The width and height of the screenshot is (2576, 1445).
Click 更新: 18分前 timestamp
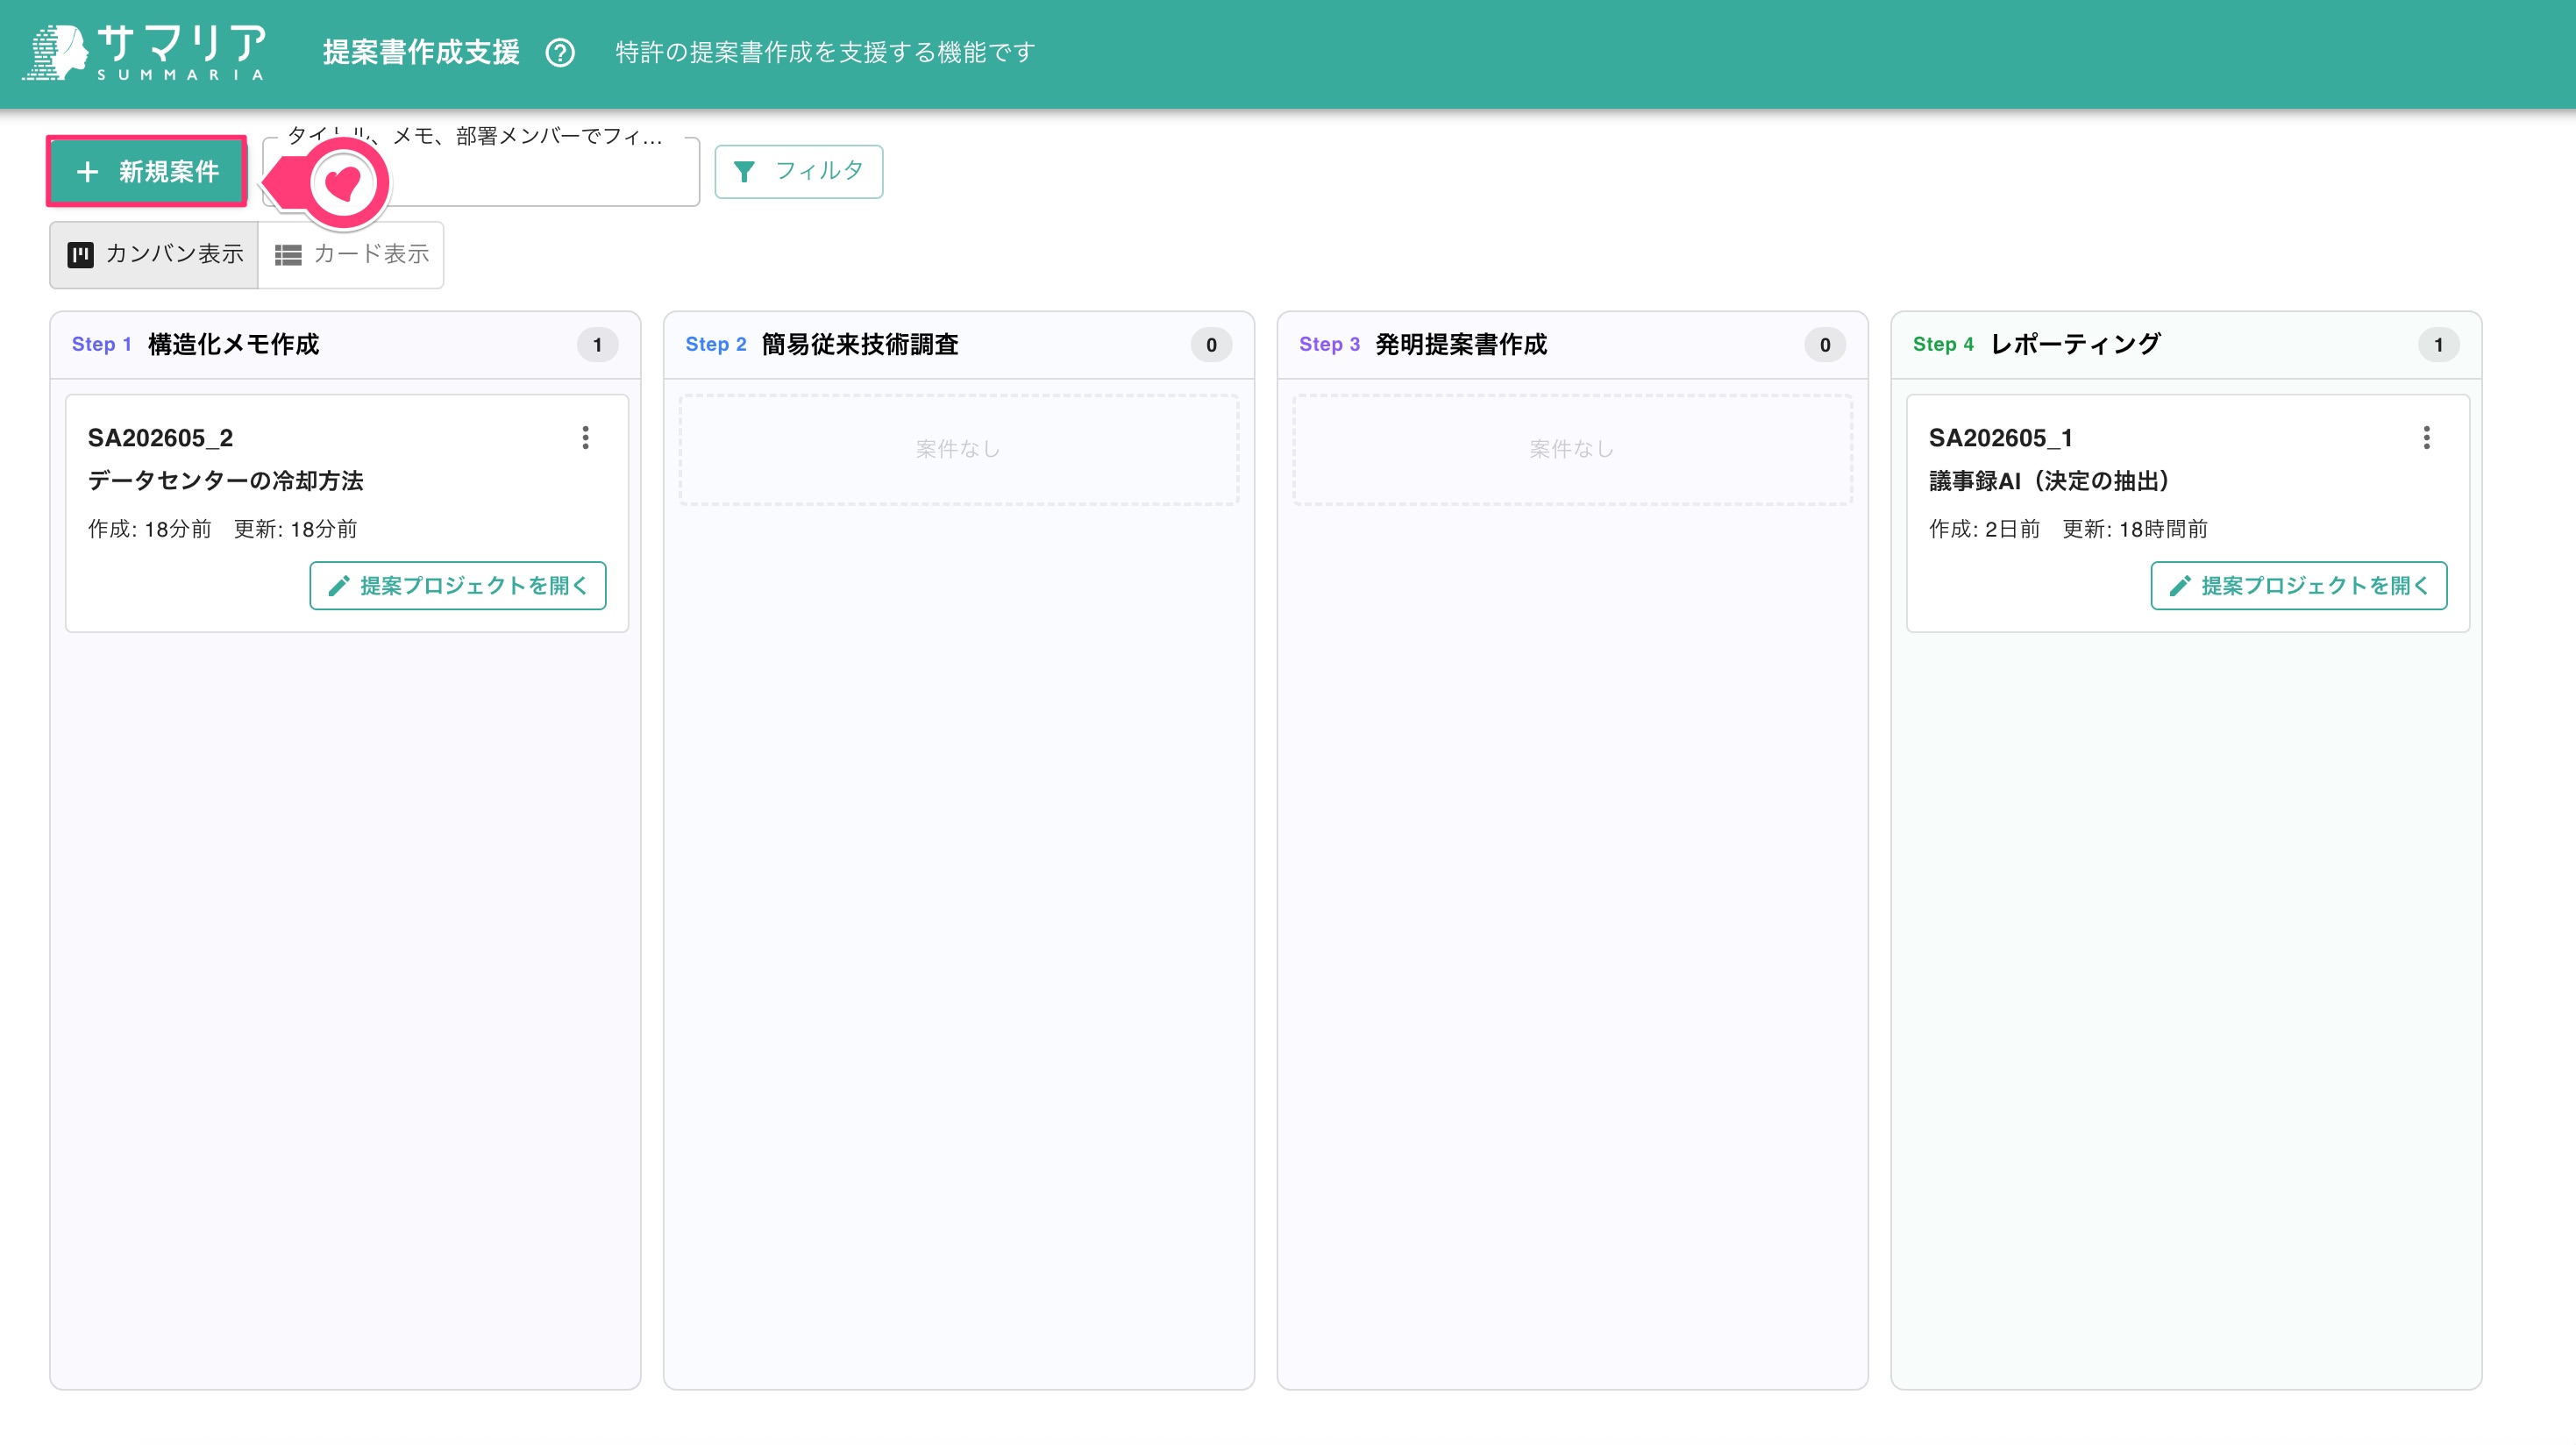[296, 529]
